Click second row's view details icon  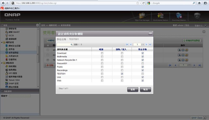[179, 55]
